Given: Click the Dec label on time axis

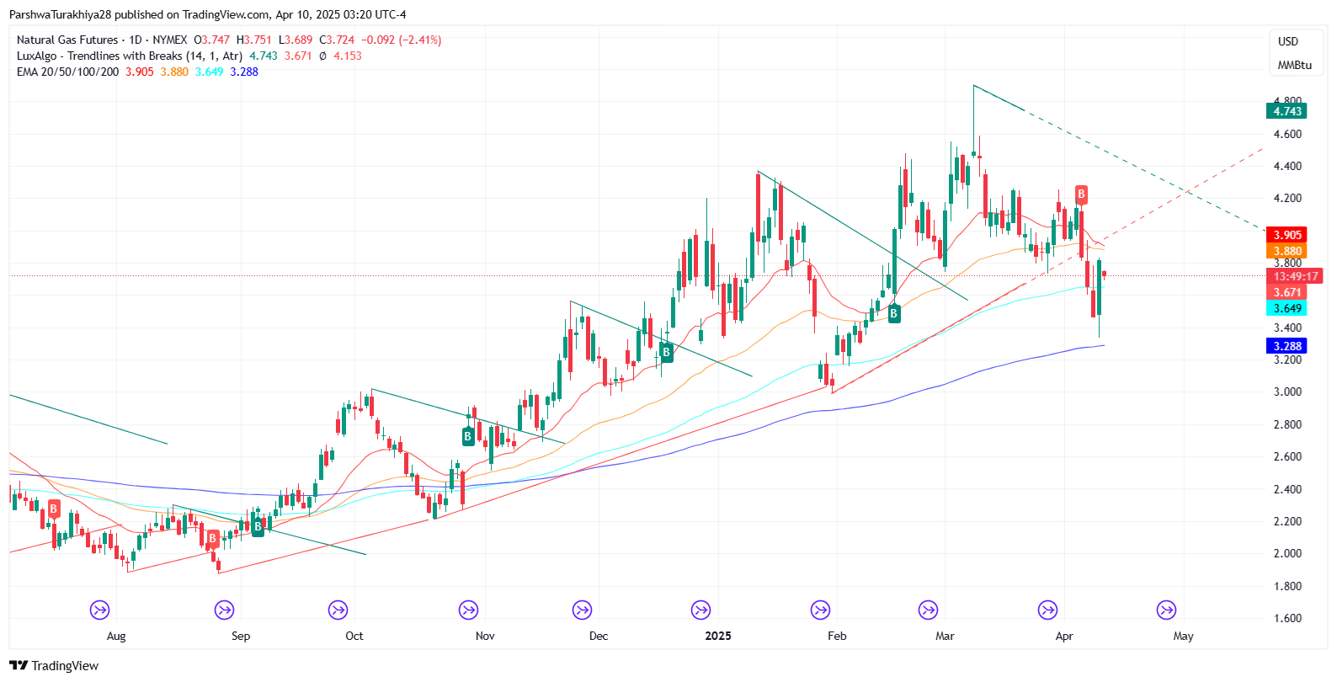Looking at the screenshot, I should pyautogui.click(x=599, y=636).
